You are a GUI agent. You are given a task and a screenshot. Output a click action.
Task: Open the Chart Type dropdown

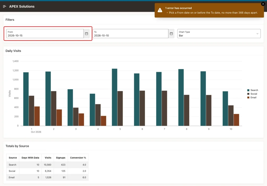click(219, 34)
